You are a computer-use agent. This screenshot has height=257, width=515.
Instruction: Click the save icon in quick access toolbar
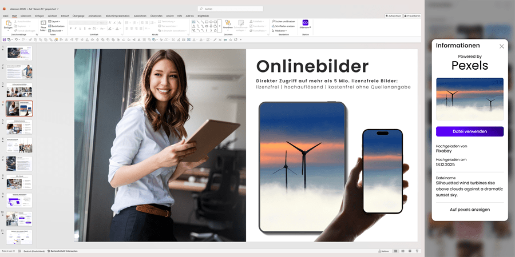(5, 39)
